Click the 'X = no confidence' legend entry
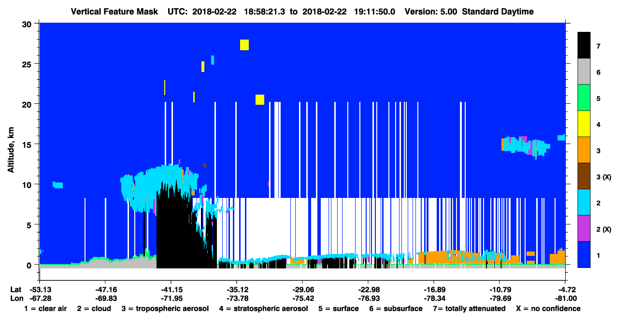628x322 pixels. point(548,308)
